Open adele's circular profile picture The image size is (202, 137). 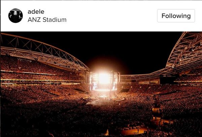coord(15,16)
